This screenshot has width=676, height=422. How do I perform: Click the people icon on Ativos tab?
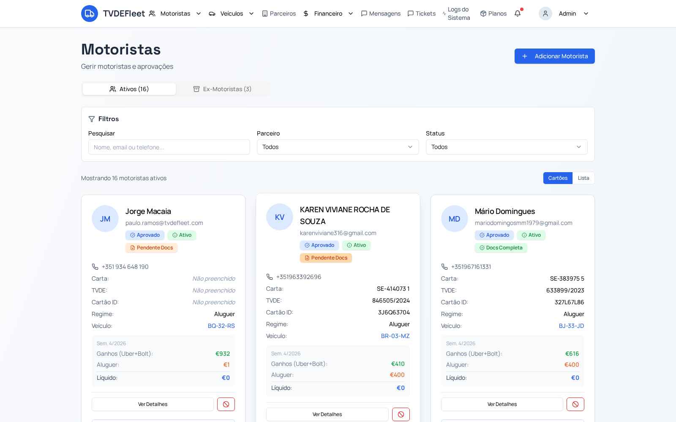point(113,89)
